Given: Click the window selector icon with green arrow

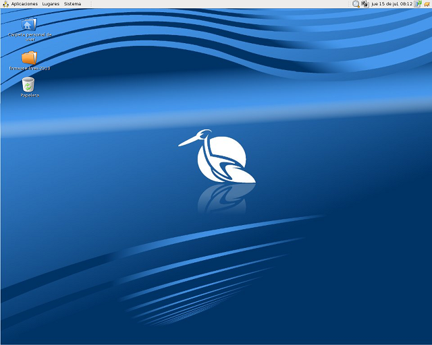Looking at the screenshot, I should point(418,4).
